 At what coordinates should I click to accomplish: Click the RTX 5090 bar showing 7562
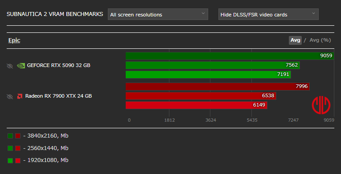point(213,65)
